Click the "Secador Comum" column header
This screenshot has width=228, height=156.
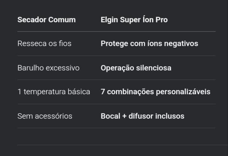point(46,20)
